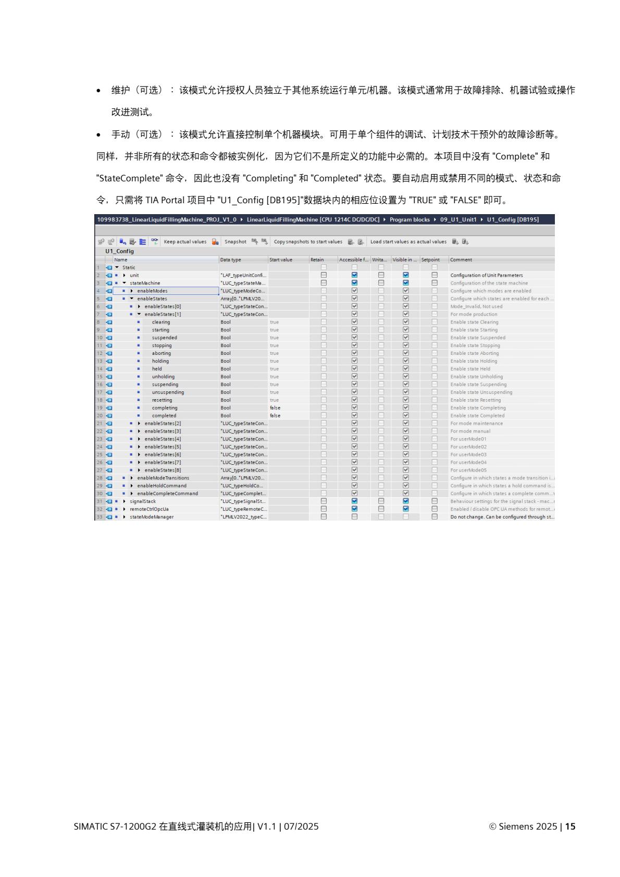Click the first icon after Copy snapshots to start values
Image resolution: width=620 pixels, height=877 pixels.
pyautogui.click(x=351, y=242)
